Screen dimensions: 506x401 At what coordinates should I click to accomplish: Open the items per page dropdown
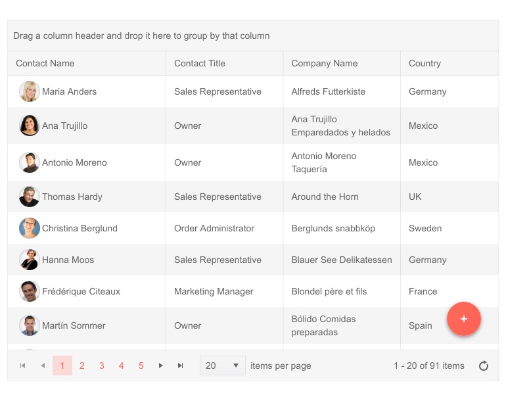point(222,366)
